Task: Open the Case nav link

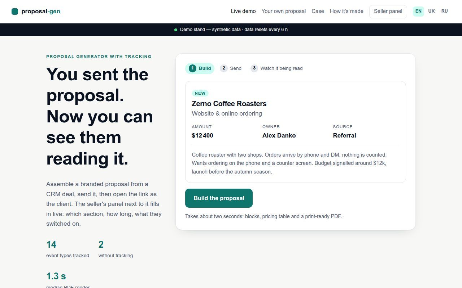Action: click(318, 11)
